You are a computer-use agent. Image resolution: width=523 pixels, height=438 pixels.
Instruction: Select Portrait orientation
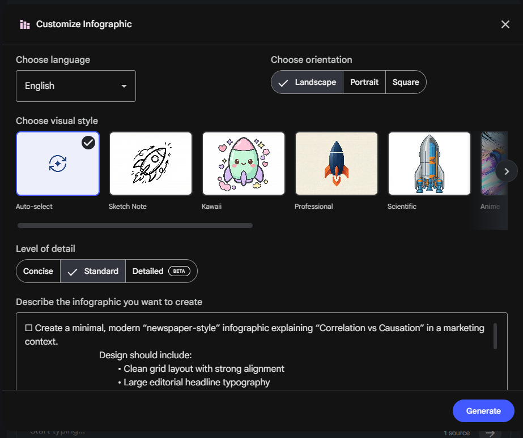[364, 82]
